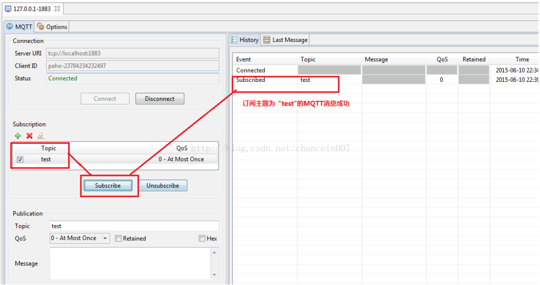Clear subscriptions with the eraser icon
The height and width of the screenshot is (285, 540).
41,136
